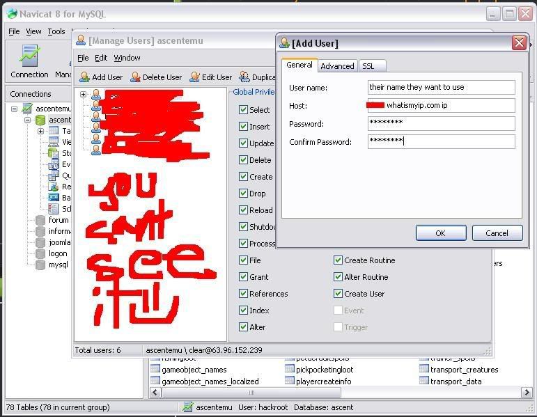Open the File menu in Navicat main window
The height and width of the screenshot is (417, 537).
[14, 31]
